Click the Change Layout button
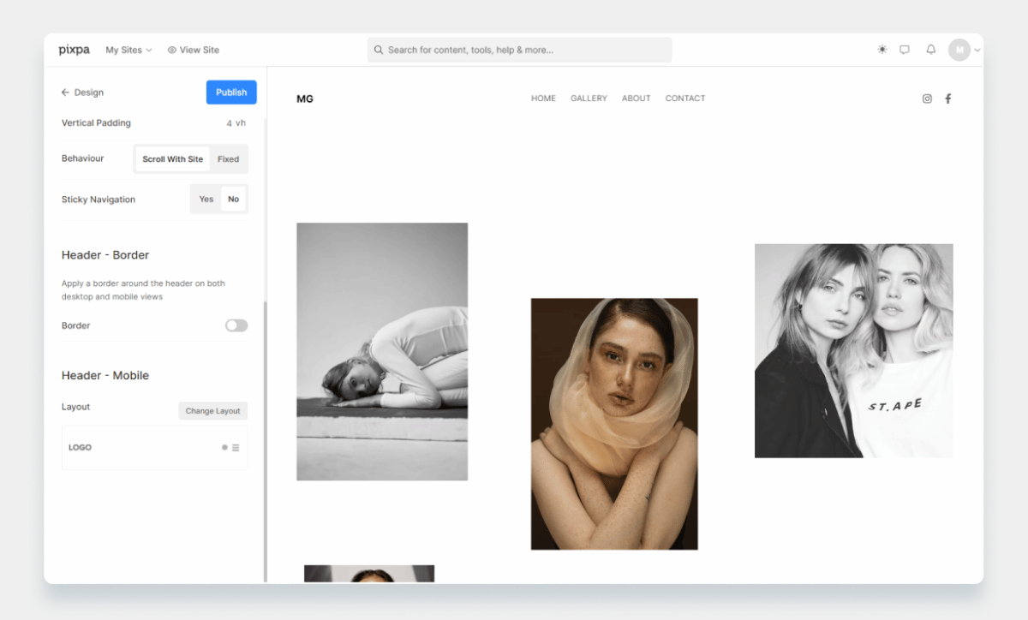Viewport: 1028px width, 620px height. [x=213, y=411]
